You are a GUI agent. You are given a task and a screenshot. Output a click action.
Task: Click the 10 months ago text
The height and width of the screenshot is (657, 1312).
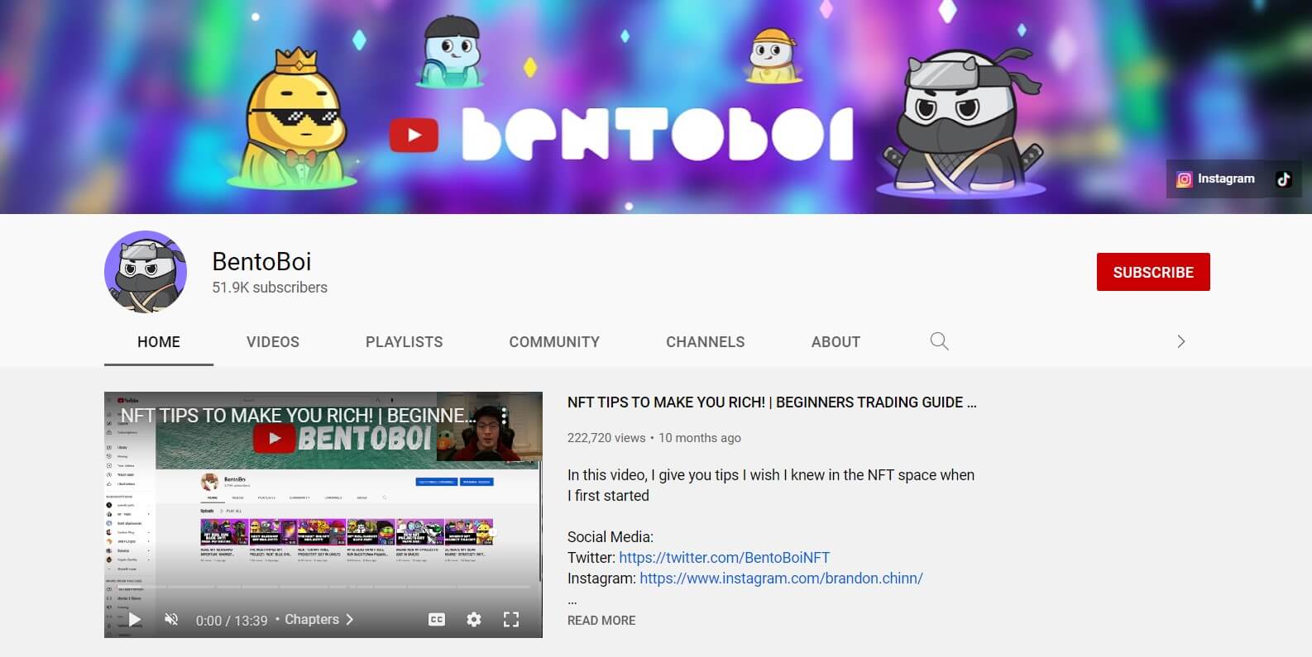(x=700, y=438)
